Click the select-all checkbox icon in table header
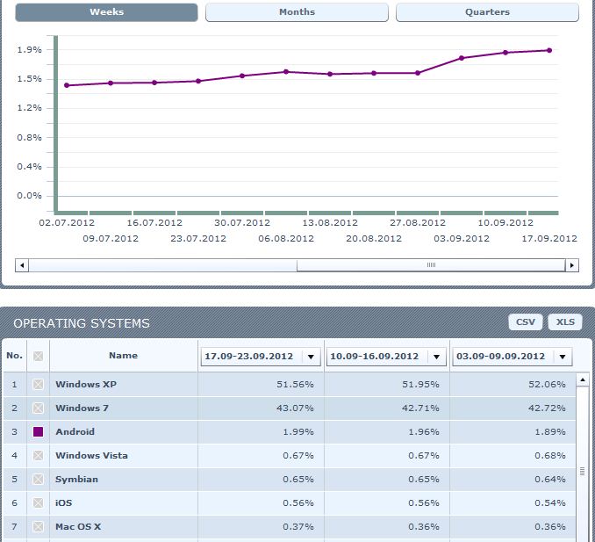This screenshot has height=542, width=595. click(x=38, y=356)
